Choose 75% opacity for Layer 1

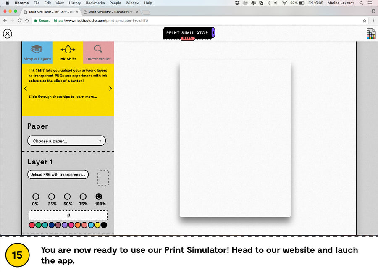83,197
